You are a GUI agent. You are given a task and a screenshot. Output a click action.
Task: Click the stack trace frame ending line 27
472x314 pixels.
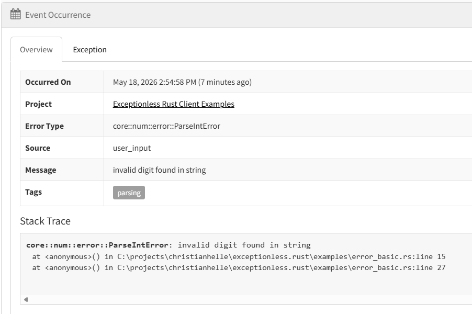(239, 267)
